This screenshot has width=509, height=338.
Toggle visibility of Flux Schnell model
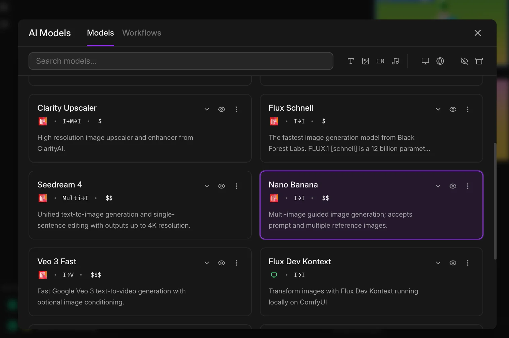pyautogui.click(x=453, y=109)
